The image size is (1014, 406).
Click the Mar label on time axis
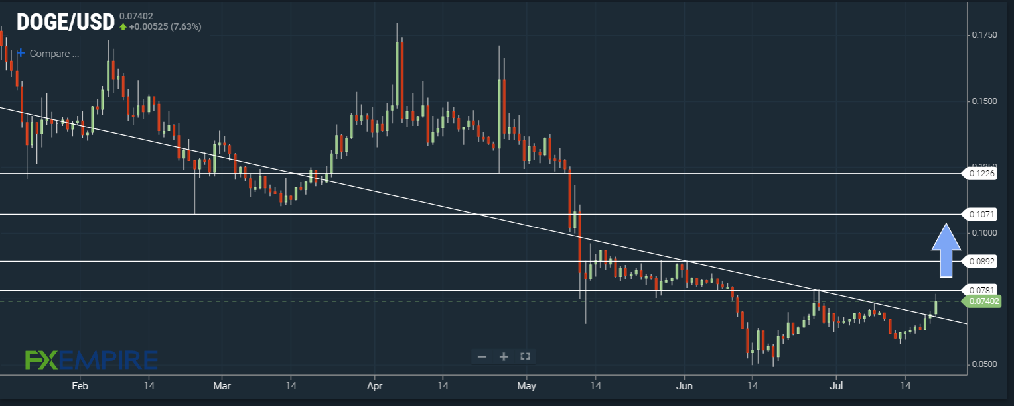pos(222,385)
